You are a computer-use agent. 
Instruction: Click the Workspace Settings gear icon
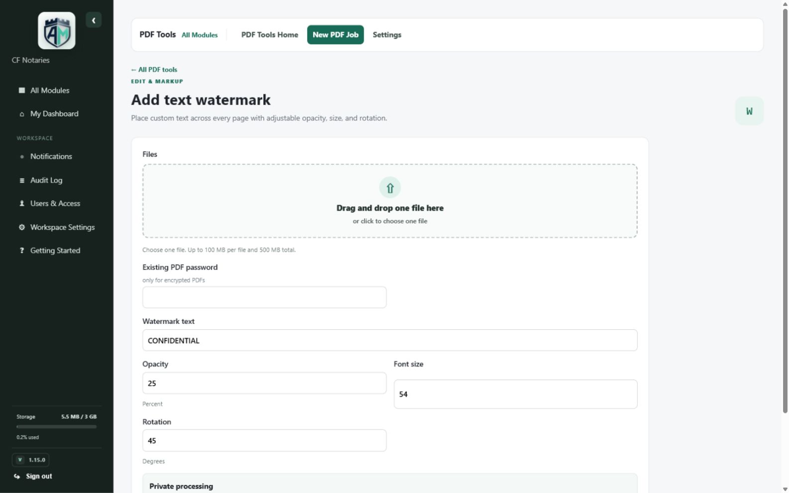(21, 227)
